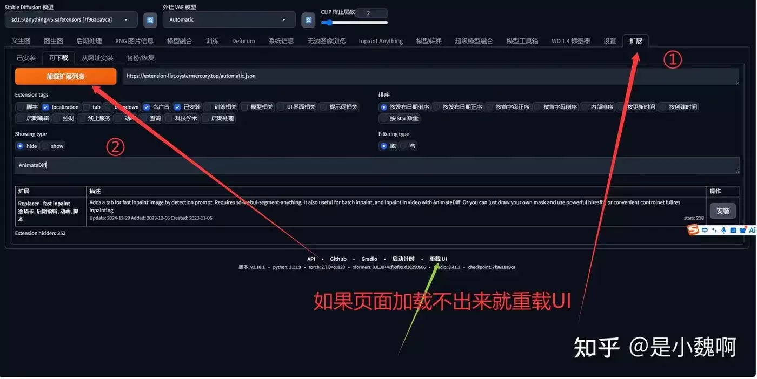Toggle the input method microphone icon
This screenshot has width=757, height=379.
[x=723, y=231]
